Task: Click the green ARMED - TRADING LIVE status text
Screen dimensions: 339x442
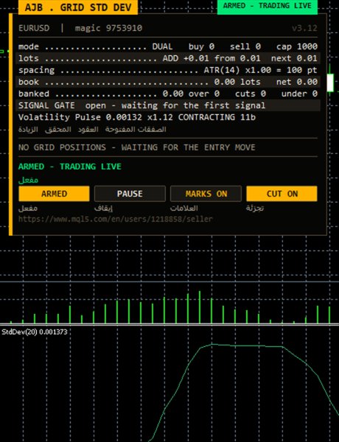Action: 70,166
